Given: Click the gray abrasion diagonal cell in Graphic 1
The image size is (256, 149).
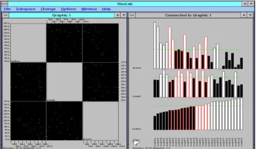Looking at the screenshot, I should (101, 121).
